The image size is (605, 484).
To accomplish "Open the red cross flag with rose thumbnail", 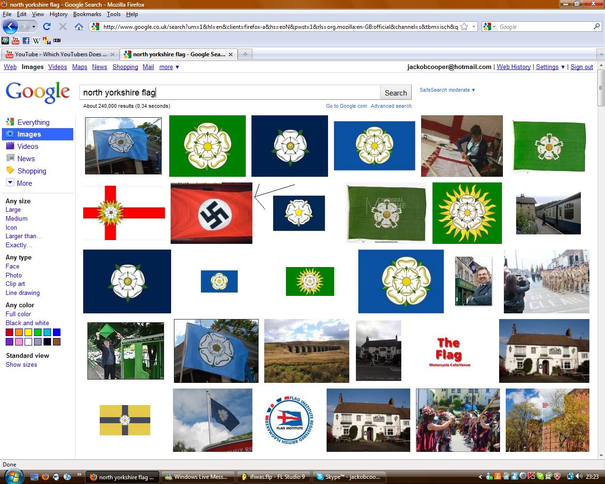I will point(124,213).
